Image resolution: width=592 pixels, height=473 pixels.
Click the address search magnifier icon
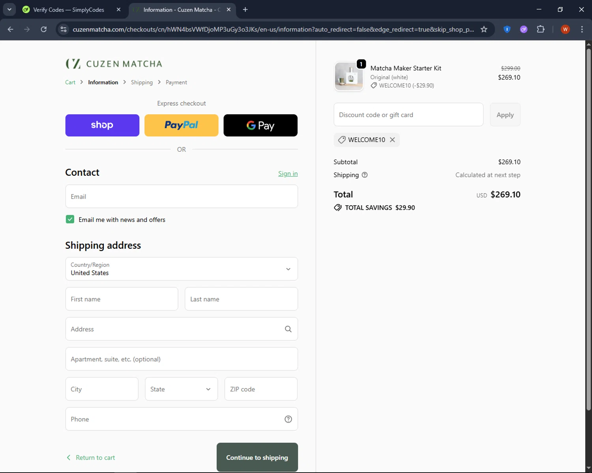pyautogui.click(x=288, y=329)
